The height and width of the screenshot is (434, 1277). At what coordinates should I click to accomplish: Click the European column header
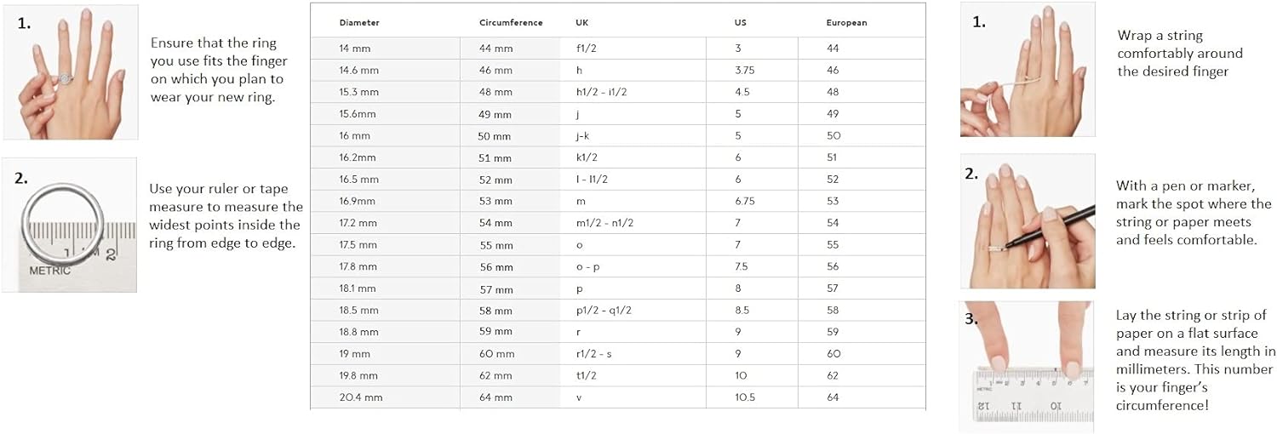[846, 23]
